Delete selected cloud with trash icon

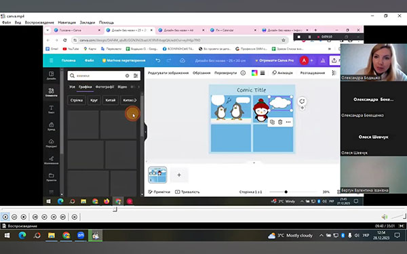click(280, 122)
